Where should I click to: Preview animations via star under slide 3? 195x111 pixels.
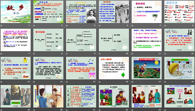[x=67, y=26]
